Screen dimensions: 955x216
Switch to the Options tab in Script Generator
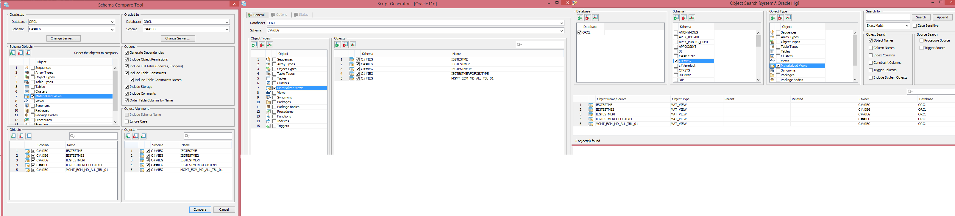[279, 15]
